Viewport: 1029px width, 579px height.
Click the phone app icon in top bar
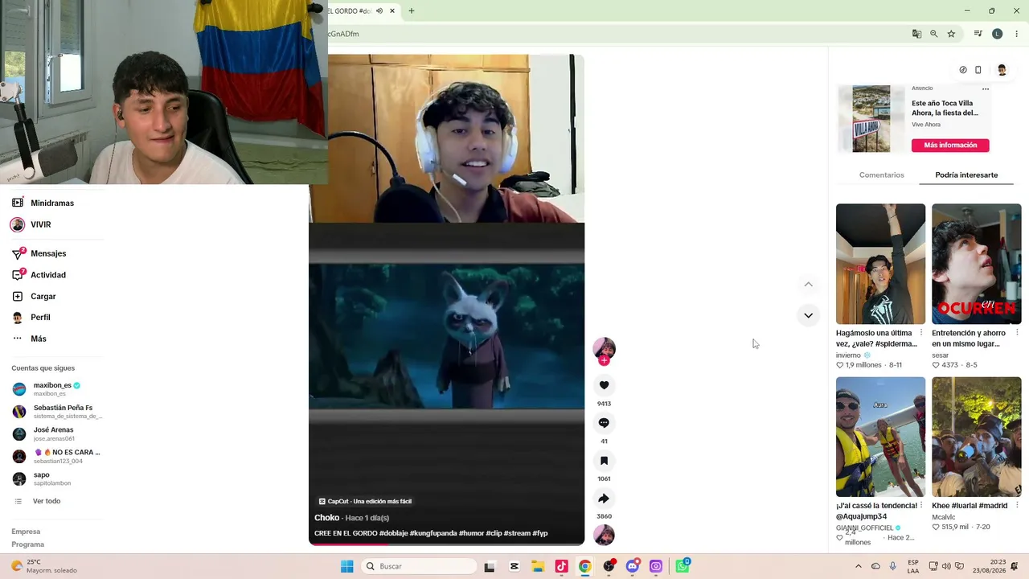click(978, 70)
